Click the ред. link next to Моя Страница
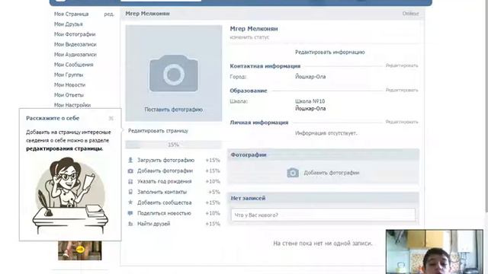 [109, 14]
